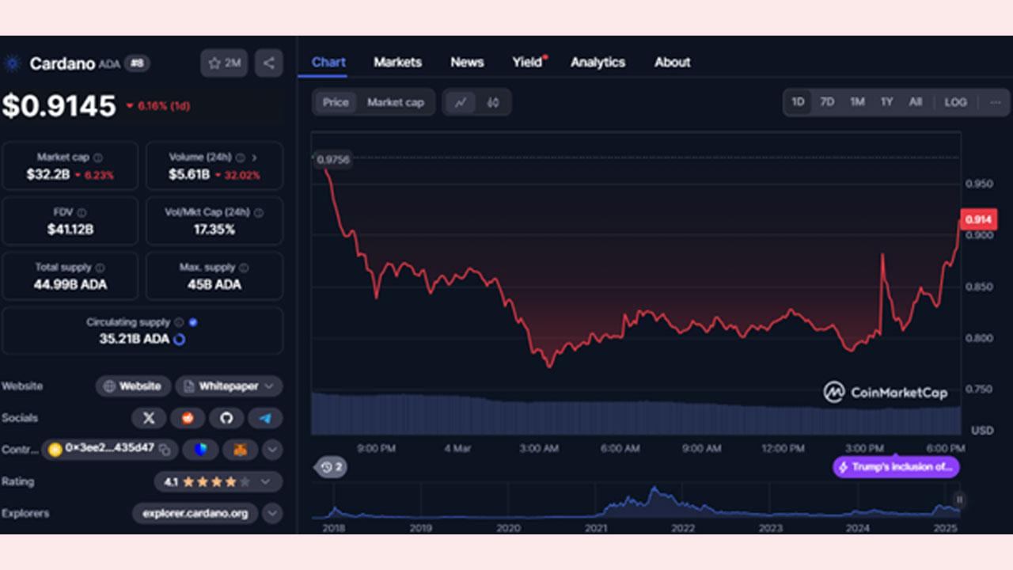Click the blue shield wallet icon

201,450
